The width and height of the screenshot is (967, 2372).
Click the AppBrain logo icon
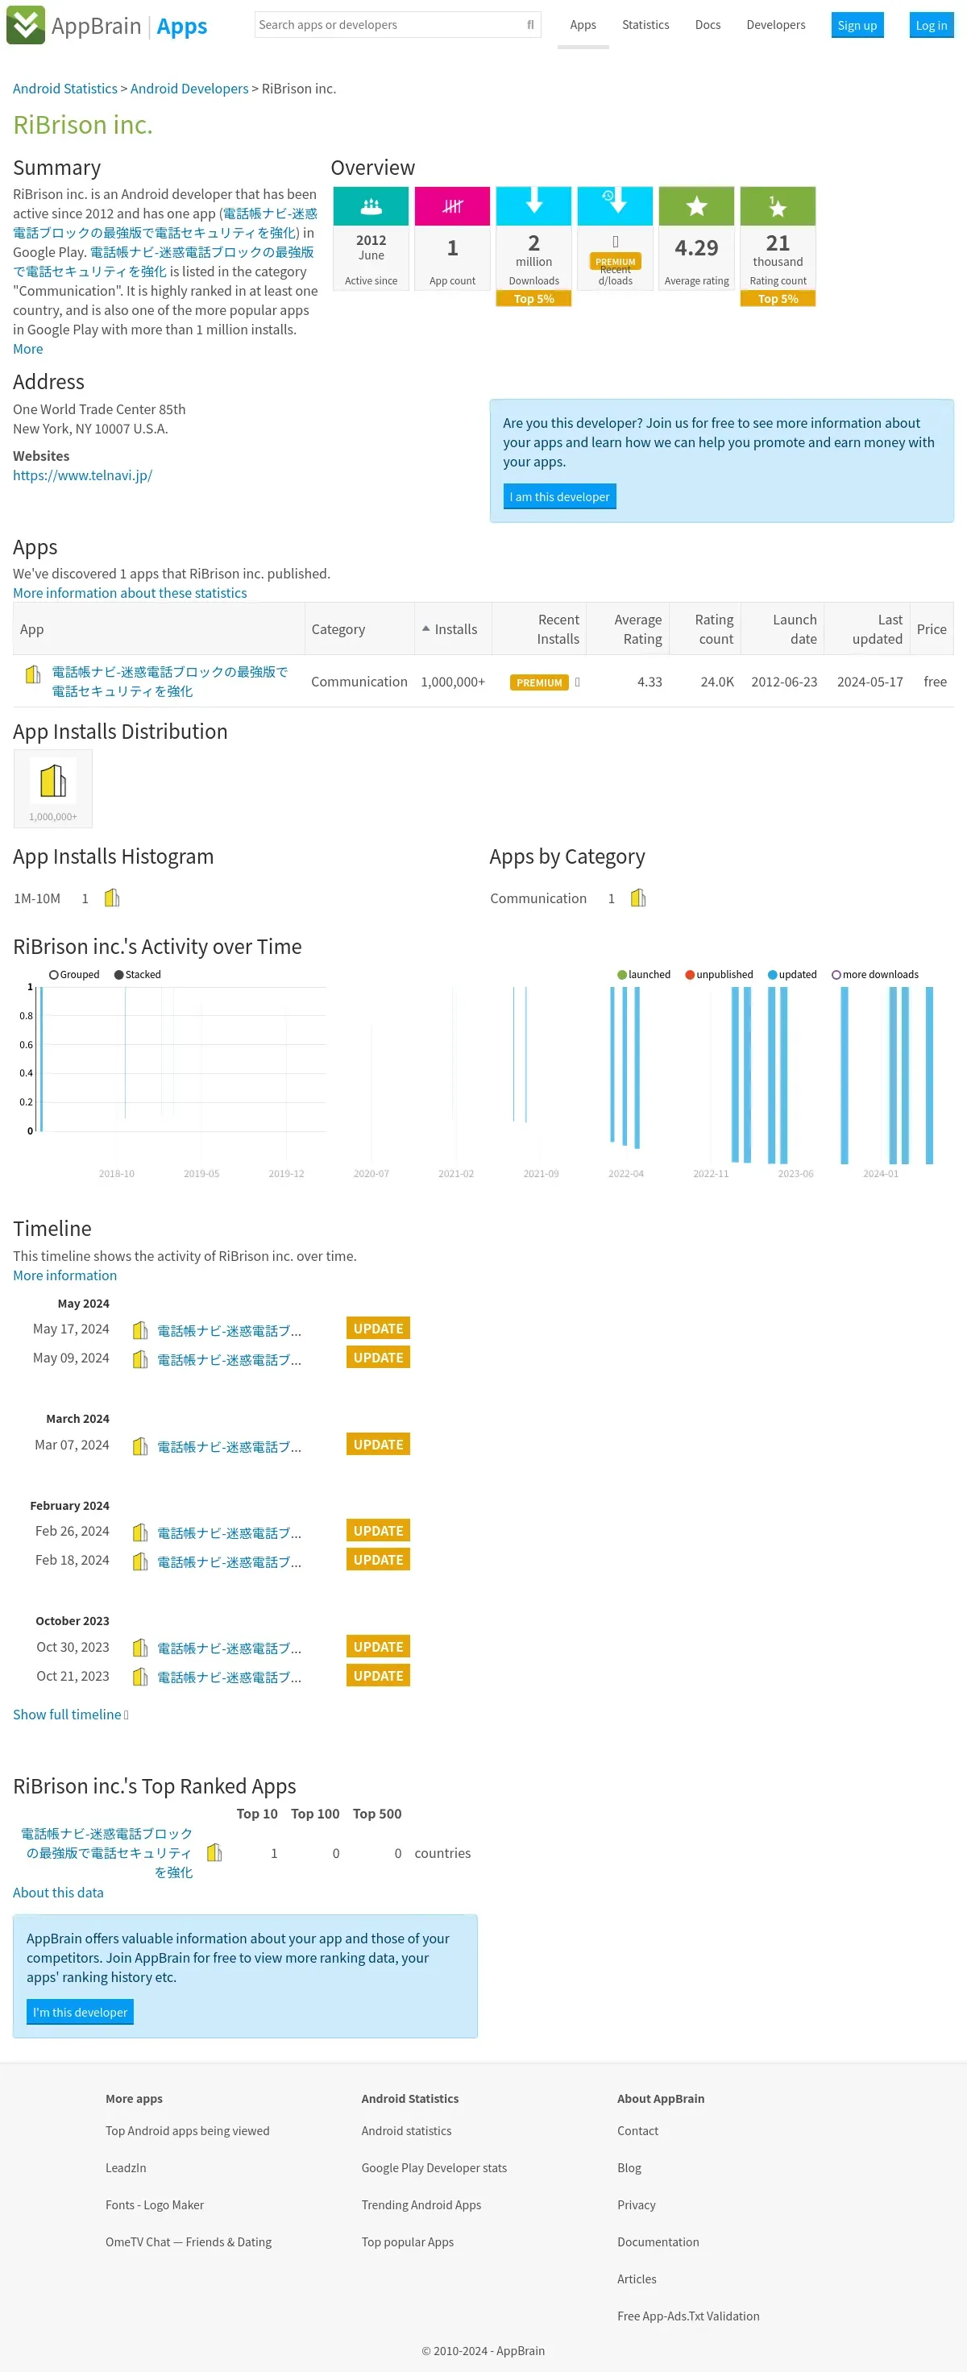(x=25, y=25)
